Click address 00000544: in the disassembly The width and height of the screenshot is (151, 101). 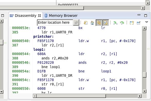point(21,54)
